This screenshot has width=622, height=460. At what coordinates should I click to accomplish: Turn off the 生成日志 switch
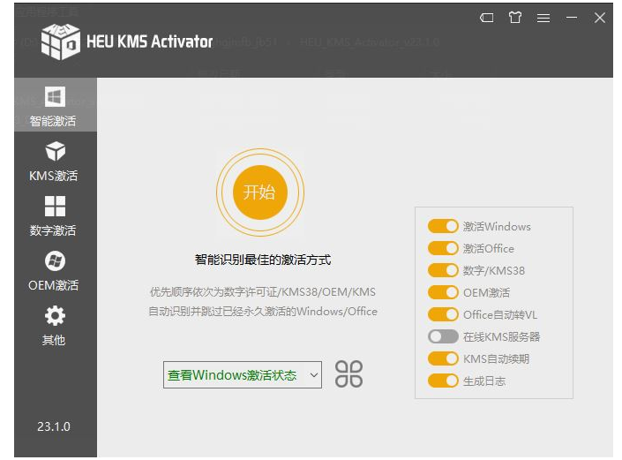coord(443,381)
